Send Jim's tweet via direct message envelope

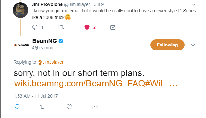tap(113, 27)
